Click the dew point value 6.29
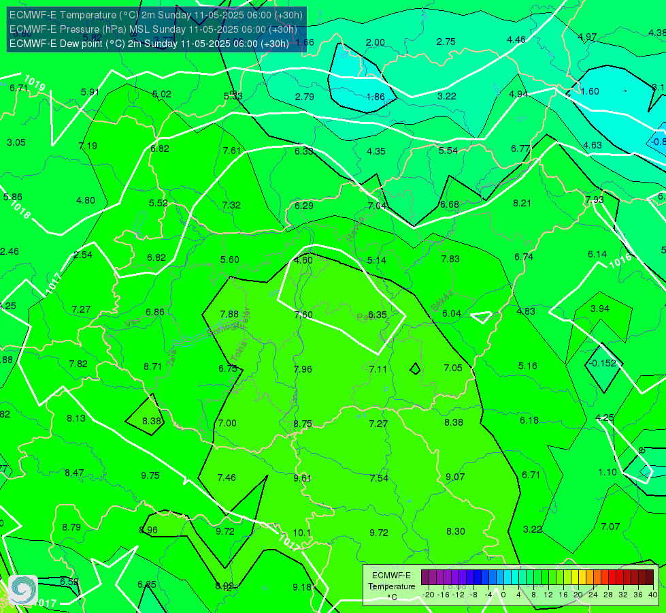Image resolution: width=666 pixels, height=613 pixels. point(304,206)
